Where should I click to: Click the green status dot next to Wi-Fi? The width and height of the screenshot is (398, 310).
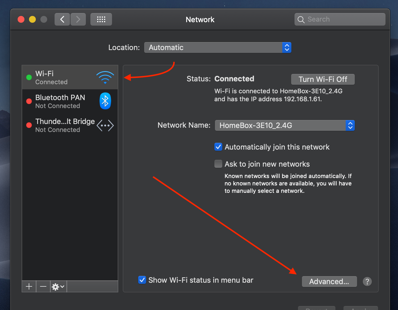[x=29, y=77]
